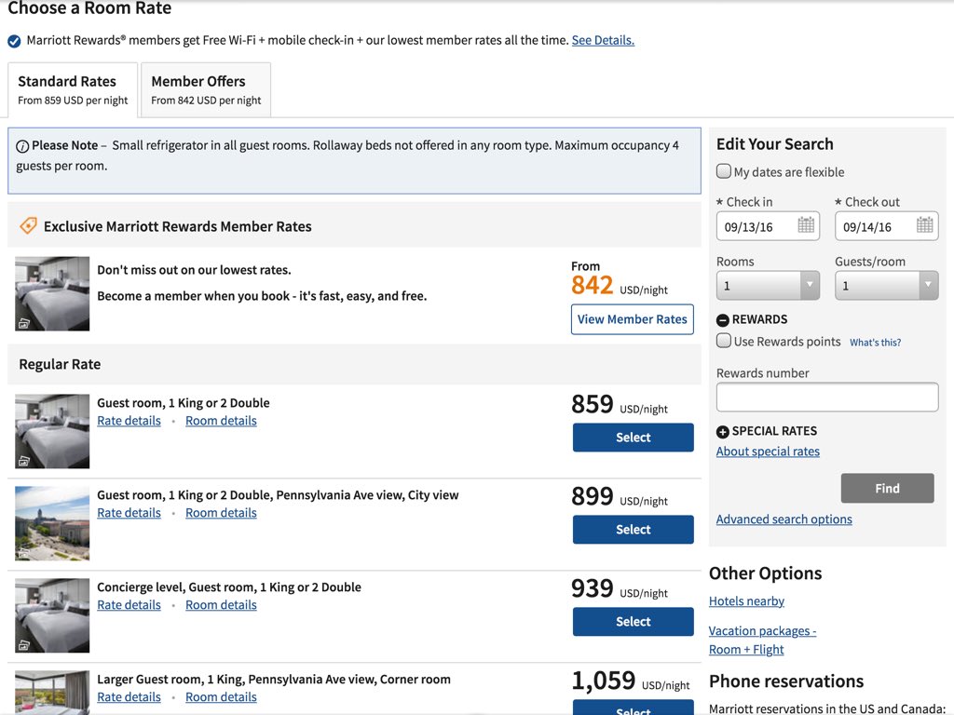Open Rate details for Concierge level room

(129, 605)
